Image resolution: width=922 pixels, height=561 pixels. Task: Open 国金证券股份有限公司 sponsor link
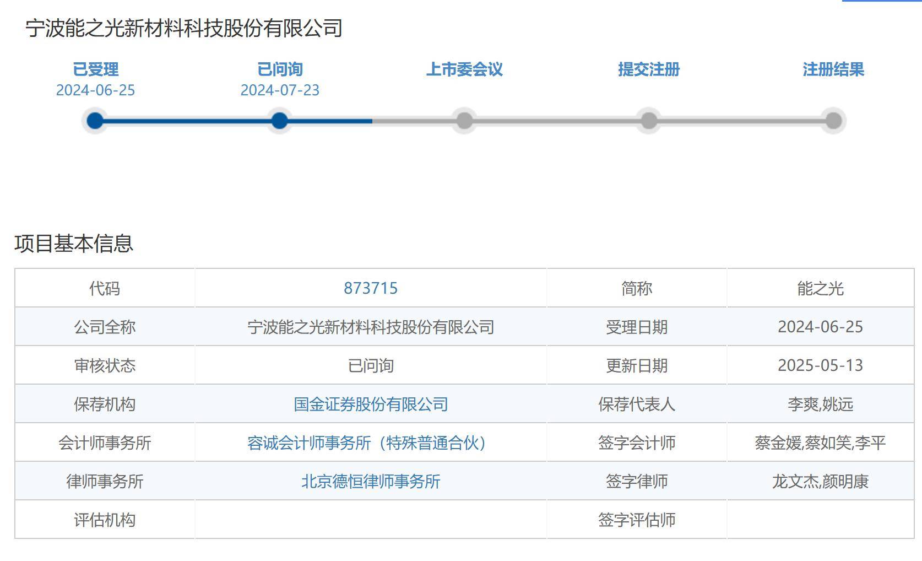click(371, 404)
